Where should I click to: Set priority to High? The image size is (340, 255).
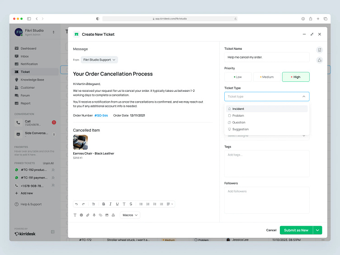[296, 77]
